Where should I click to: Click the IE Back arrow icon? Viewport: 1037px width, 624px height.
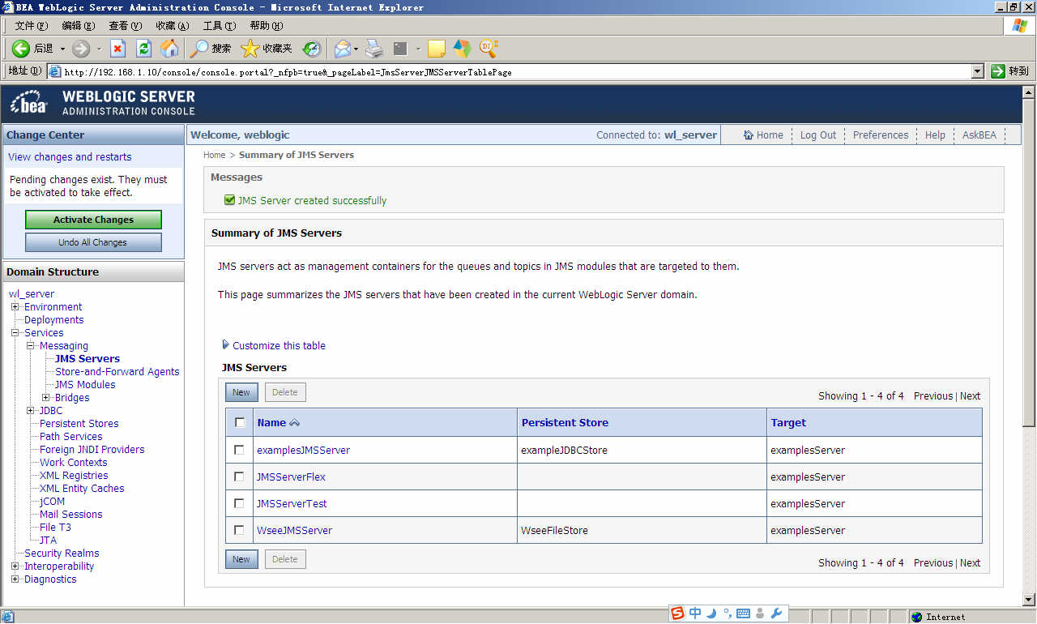(x=21, y=49)
